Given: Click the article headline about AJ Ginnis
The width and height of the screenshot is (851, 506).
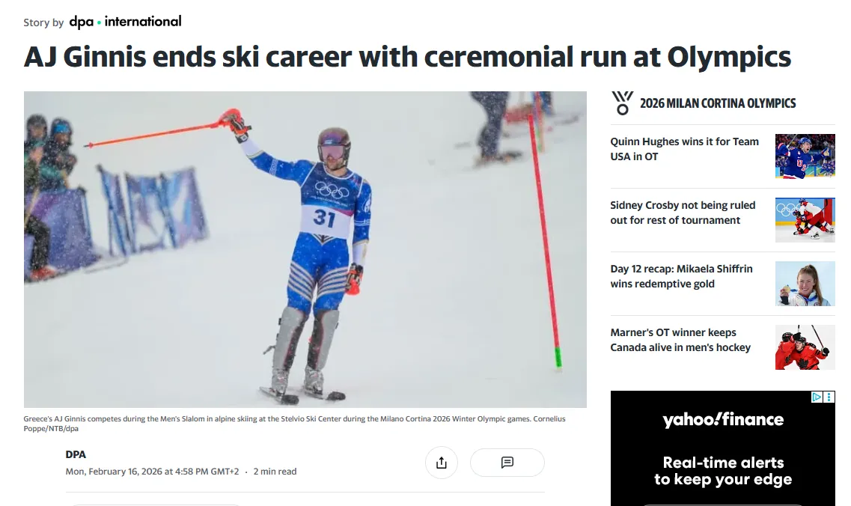Looking at the screenshot, I should point(407,58).
